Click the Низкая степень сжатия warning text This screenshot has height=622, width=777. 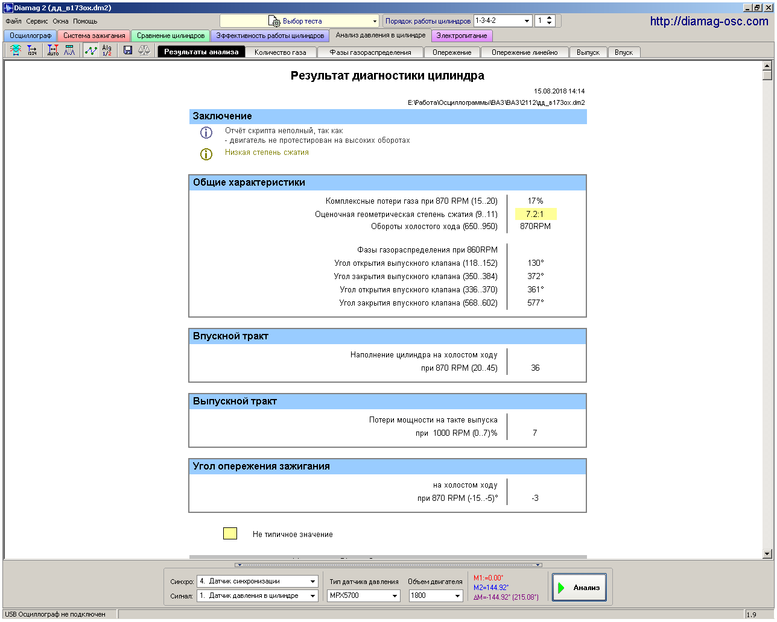pos(267,152)
